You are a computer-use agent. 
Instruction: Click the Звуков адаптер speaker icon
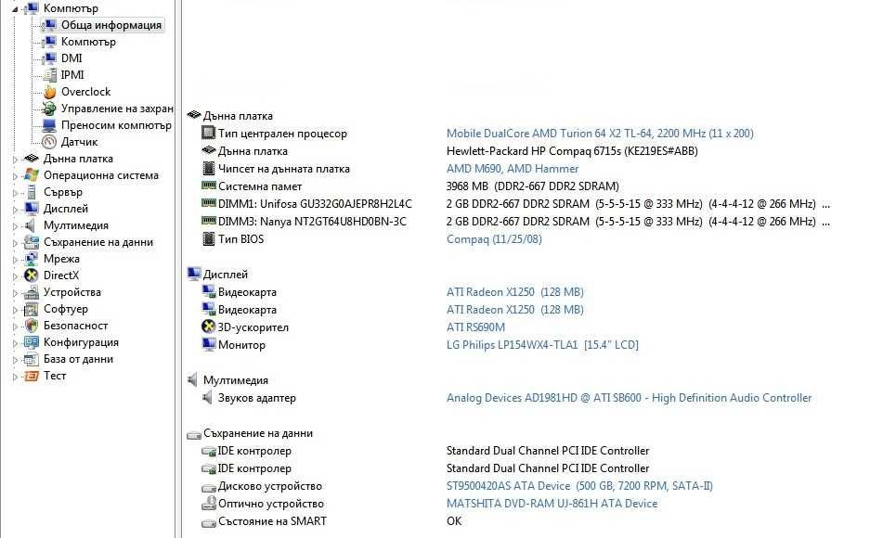tap(208, 397)
